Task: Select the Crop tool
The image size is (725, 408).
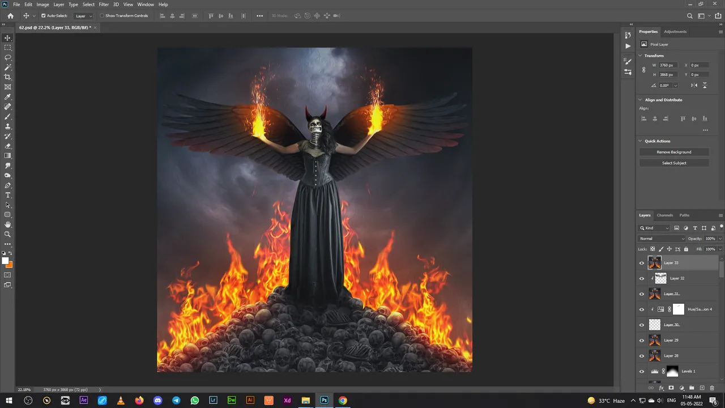Action: point(7,77)
